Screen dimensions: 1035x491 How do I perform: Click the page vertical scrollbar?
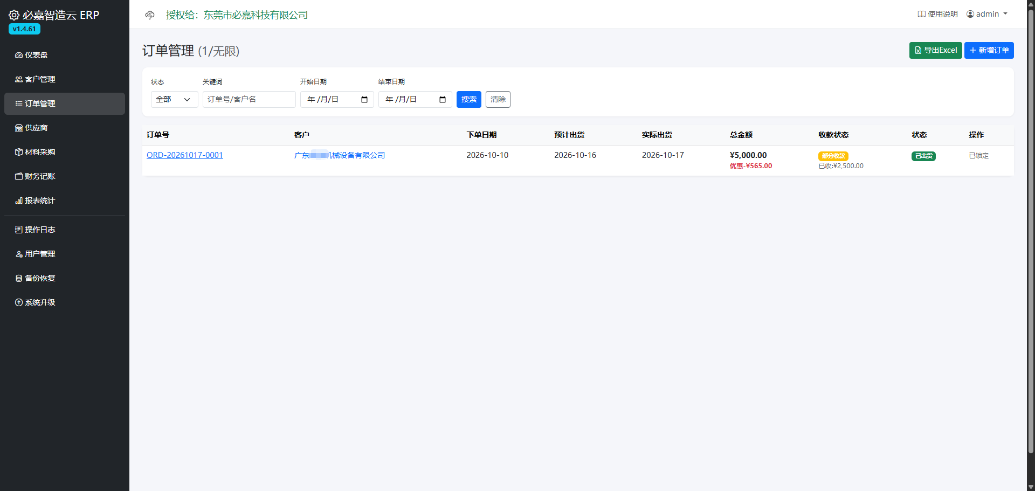1031,232
